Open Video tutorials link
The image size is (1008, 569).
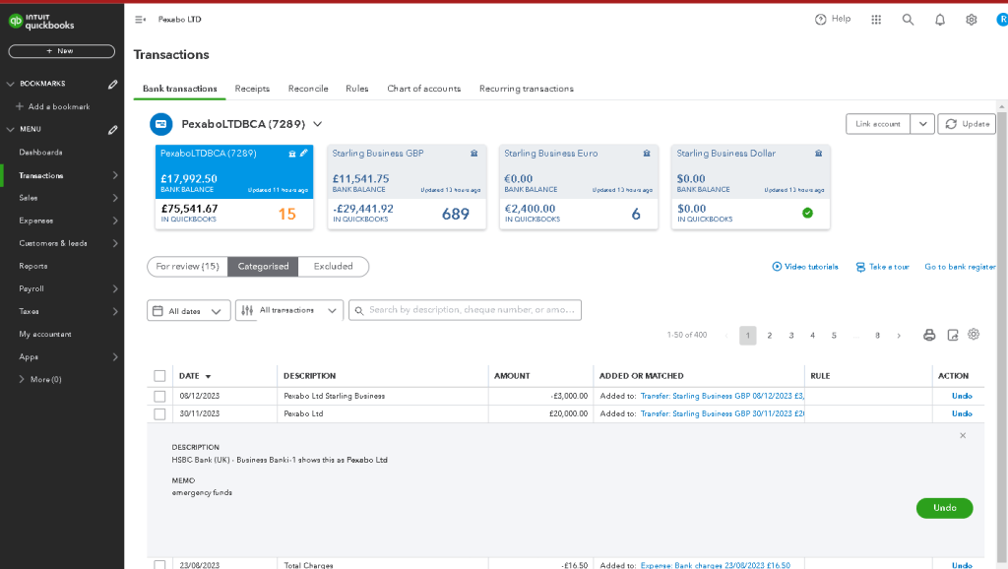[805, 267]
